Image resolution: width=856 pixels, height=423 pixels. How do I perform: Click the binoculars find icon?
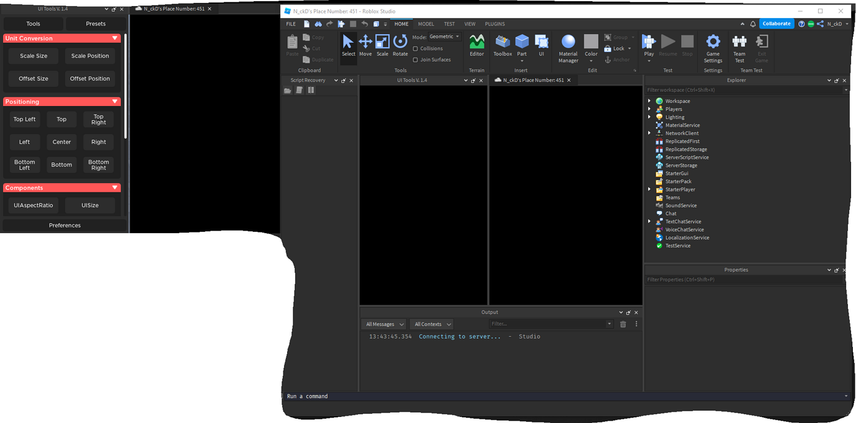(x=318, y=24)
